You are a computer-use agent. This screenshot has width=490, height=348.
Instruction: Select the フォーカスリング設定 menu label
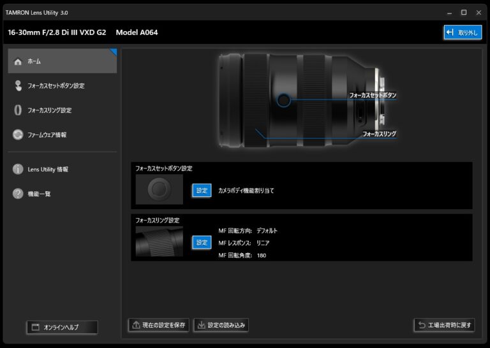pos(49,111)
